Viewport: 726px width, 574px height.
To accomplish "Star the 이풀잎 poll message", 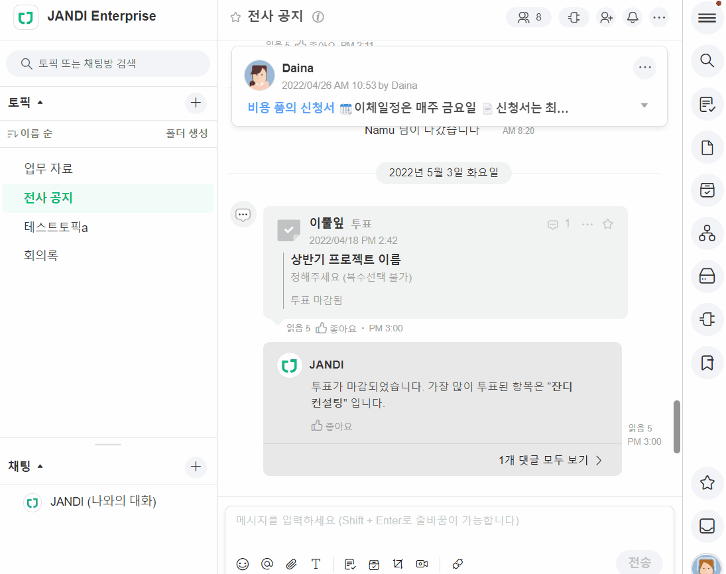I will (607, 224).
